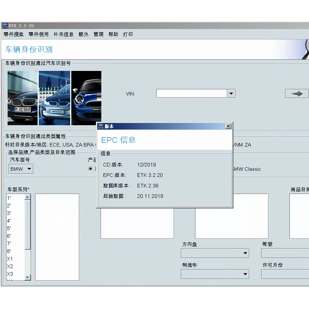Click the empty list box beside 车型系列
The width and height of the screenshot is (309, 309).
pyautogui.click(x=57, y=237)
